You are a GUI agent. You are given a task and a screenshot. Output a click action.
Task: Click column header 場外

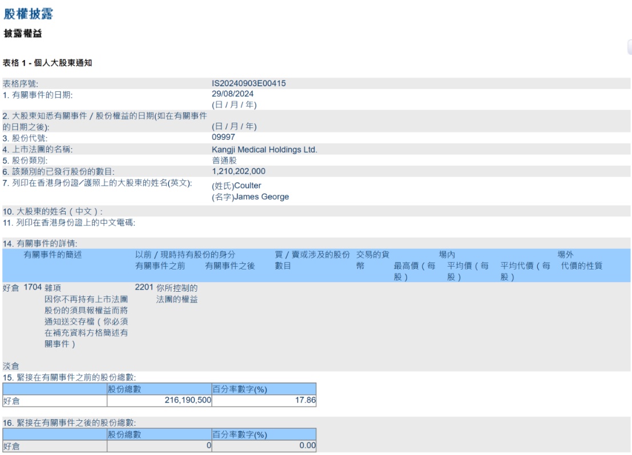(565, 255)
